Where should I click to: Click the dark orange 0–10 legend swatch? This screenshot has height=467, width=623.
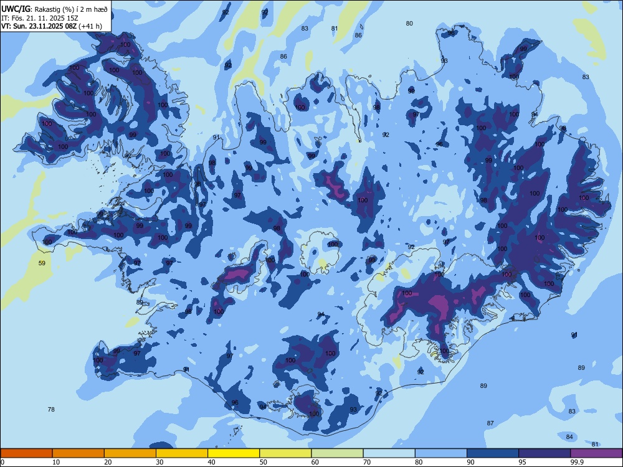coord(26,453)
